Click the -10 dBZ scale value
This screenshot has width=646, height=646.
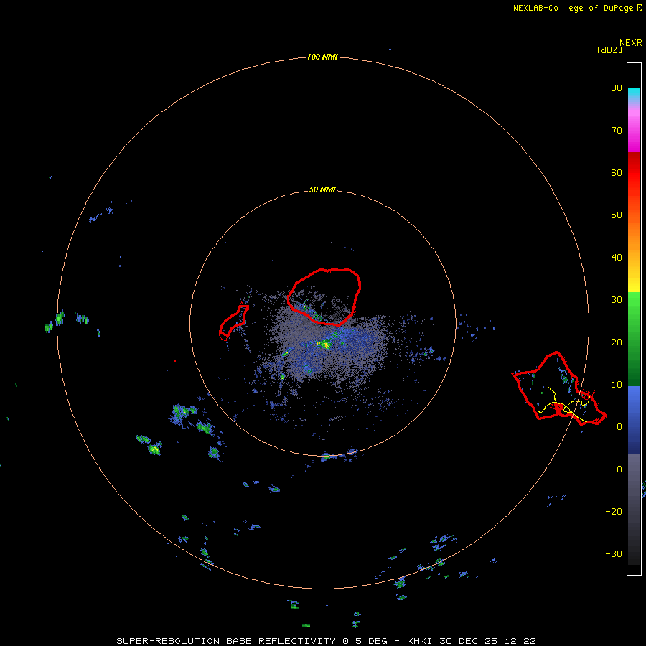click(x=614, y=469)
